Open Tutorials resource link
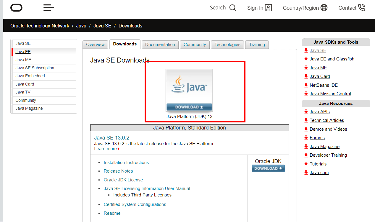The image size is (375, 223). pos(318,164)
